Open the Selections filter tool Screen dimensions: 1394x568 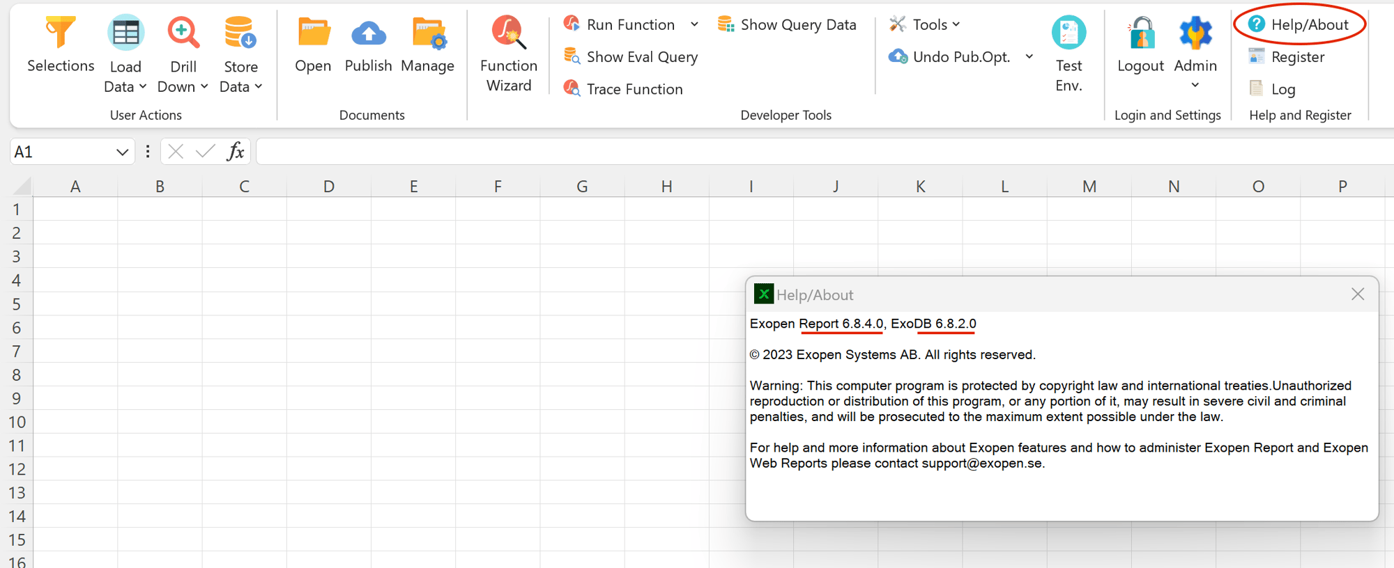click(61, 45)
